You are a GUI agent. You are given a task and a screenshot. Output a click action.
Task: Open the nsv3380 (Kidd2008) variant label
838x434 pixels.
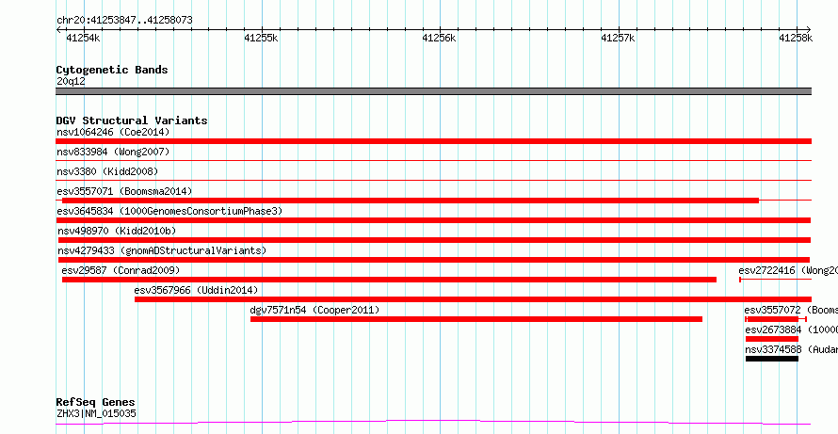107,171
